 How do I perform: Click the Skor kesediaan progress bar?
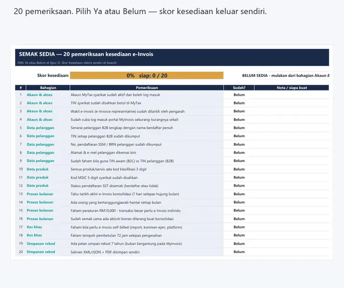[x=147, y=76]
